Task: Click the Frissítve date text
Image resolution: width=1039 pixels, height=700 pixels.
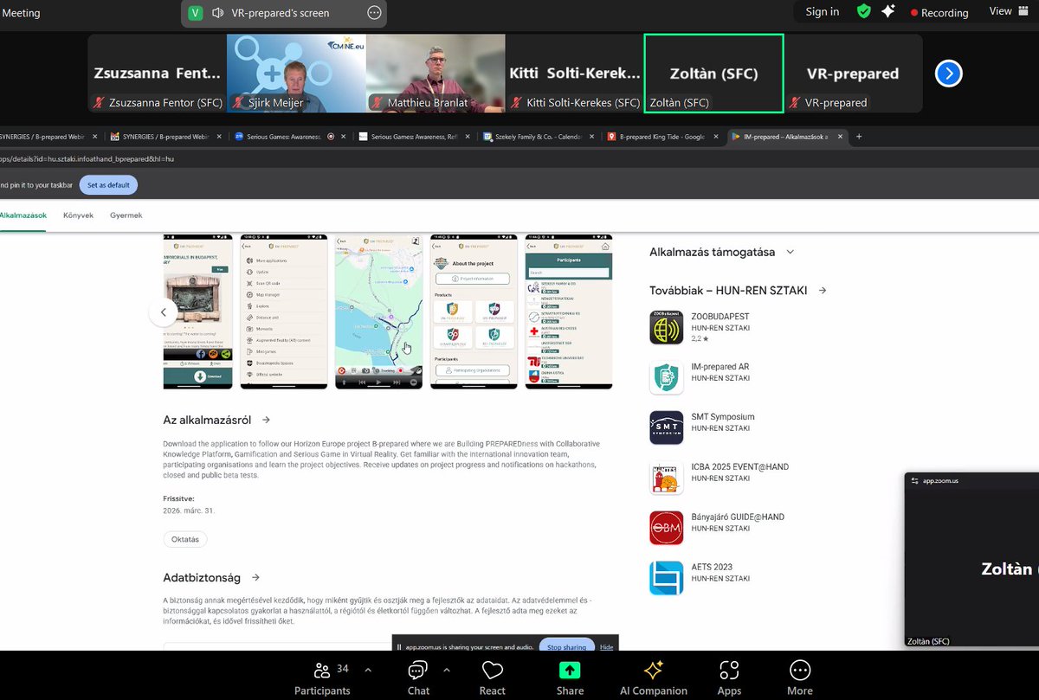Action: pos(190,511)
